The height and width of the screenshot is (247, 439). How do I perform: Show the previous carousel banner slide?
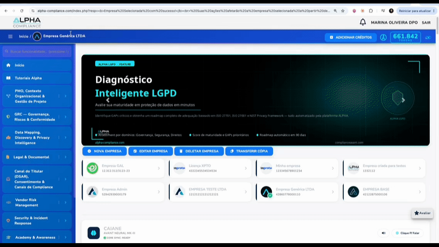108,100
